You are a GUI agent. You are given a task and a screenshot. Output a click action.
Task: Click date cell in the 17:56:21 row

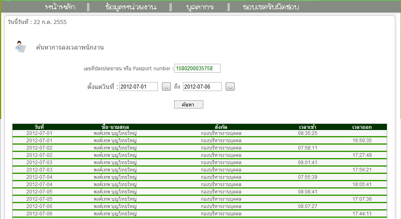pyautogui.click(x=39, y=169)
